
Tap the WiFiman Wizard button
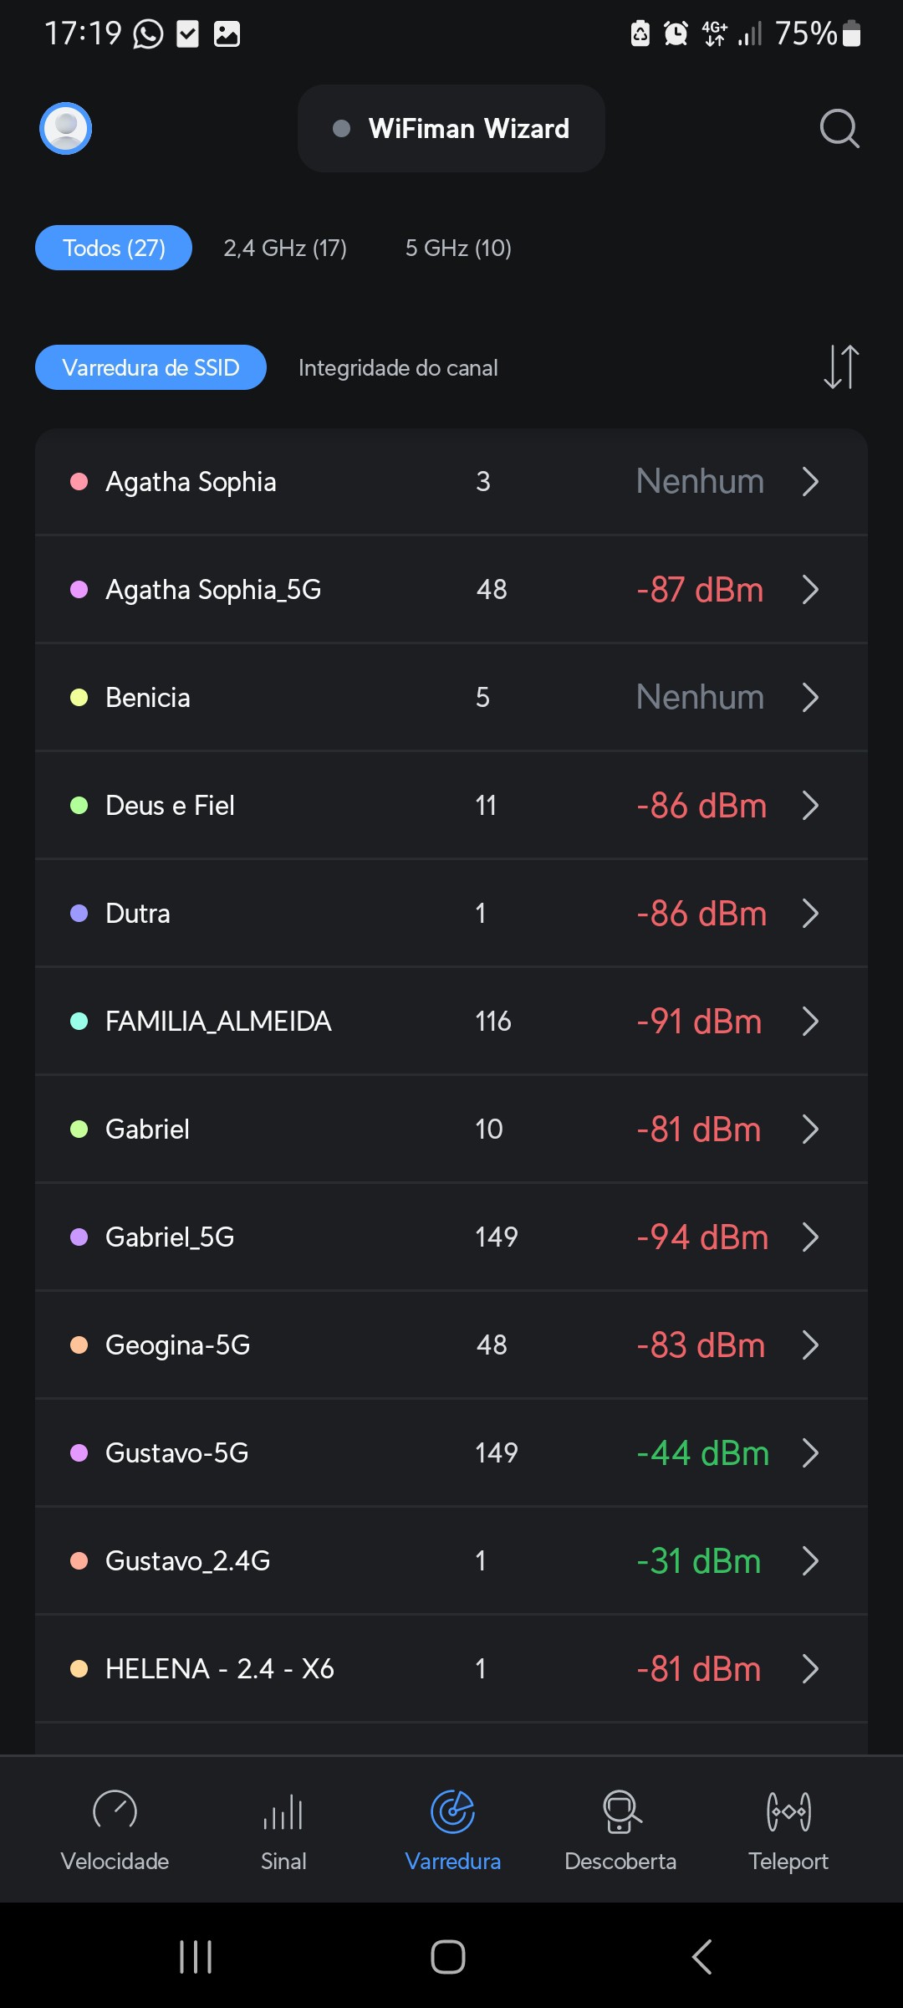(x=451, y=128)
